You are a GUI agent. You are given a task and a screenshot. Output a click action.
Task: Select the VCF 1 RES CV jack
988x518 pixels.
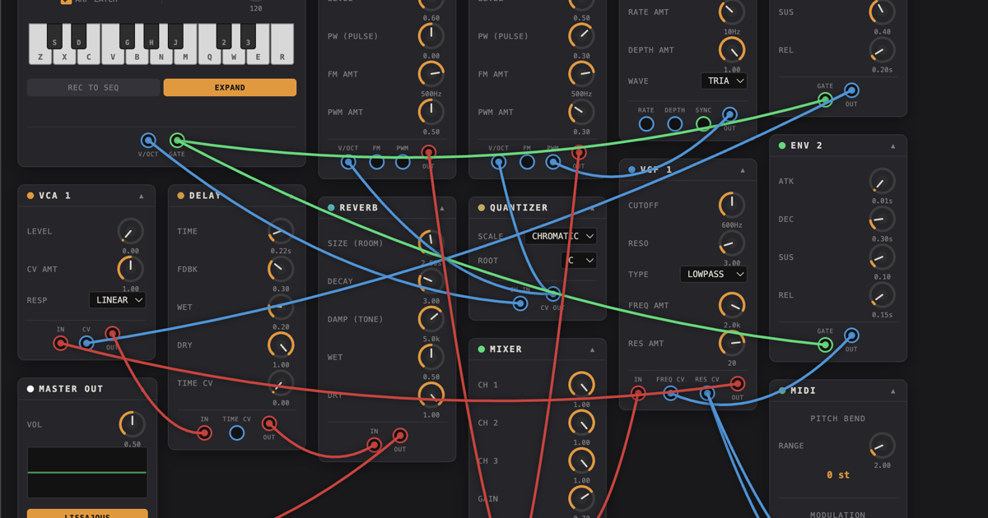706,394
